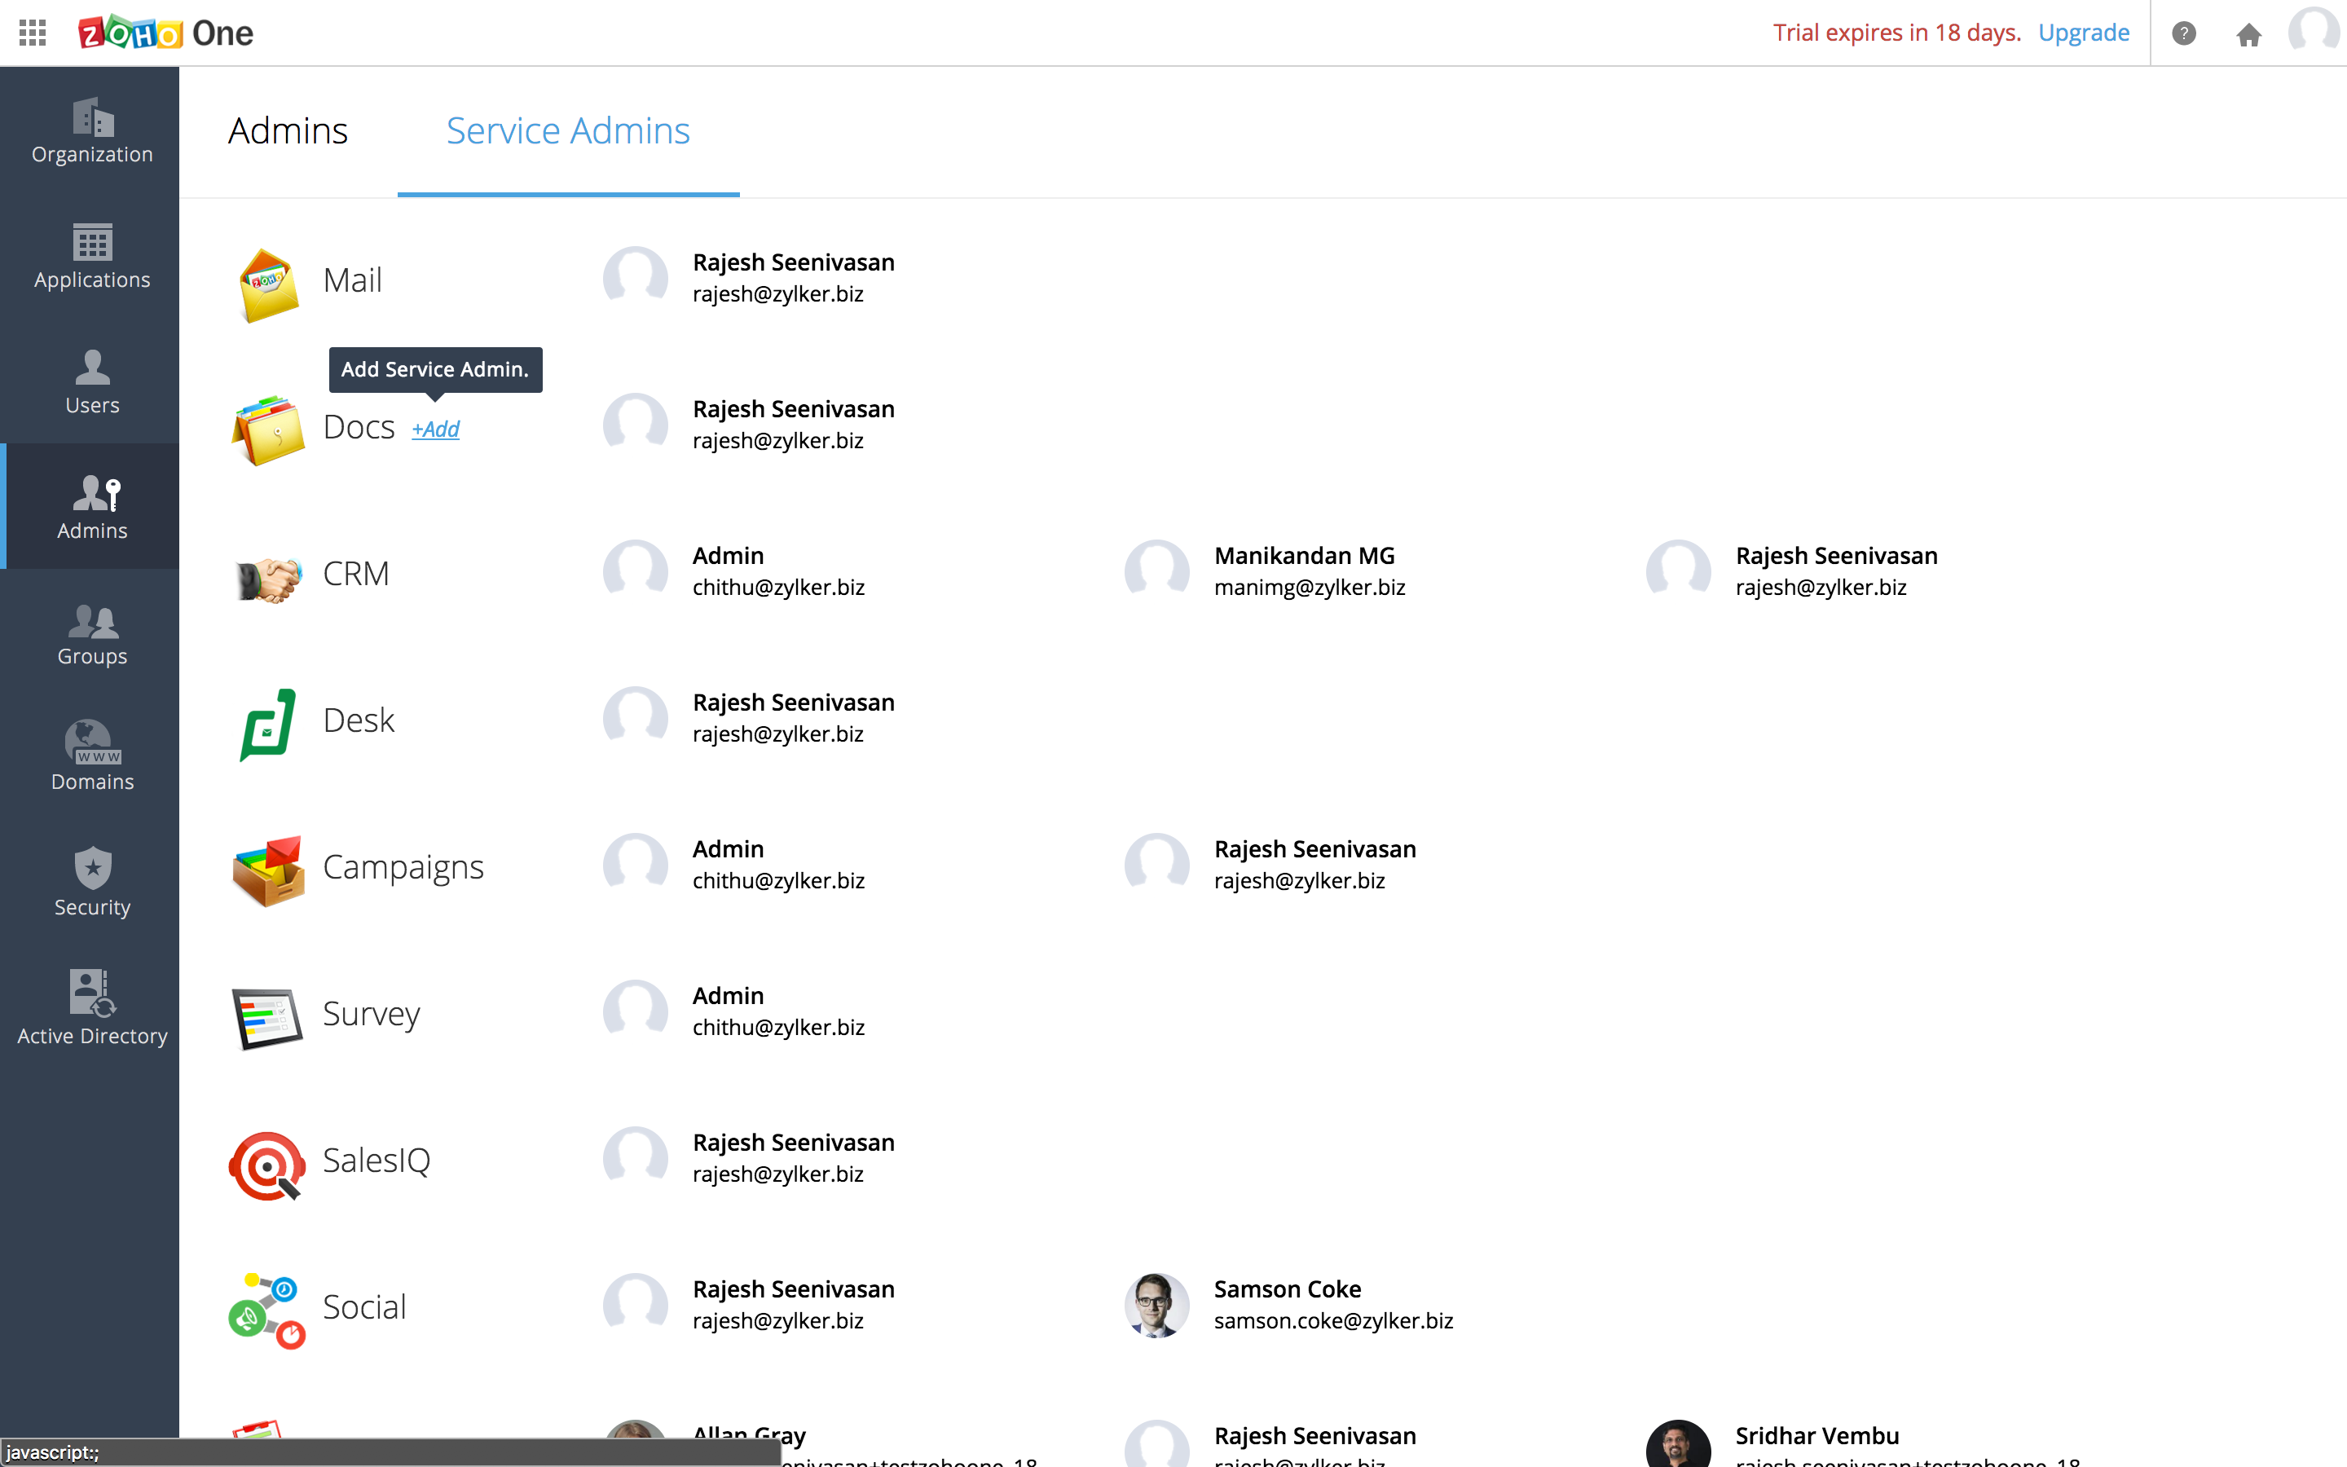
Task: Click the Upgrade link
Action: point(2083,32)
